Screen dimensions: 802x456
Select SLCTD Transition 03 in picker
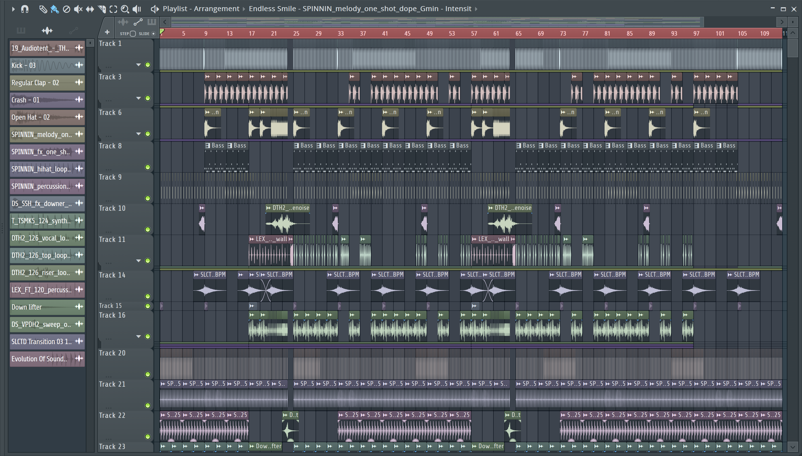tap(47, 341)
